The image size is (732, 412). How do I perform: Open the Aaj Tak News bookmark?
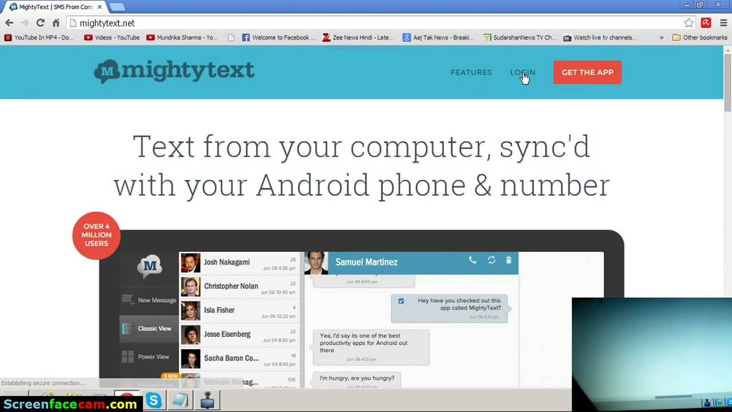coord(438,38)
